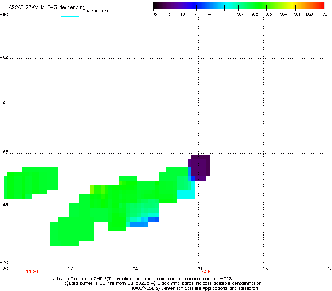Click the latitude axis label '-60'

pos(4,15)
